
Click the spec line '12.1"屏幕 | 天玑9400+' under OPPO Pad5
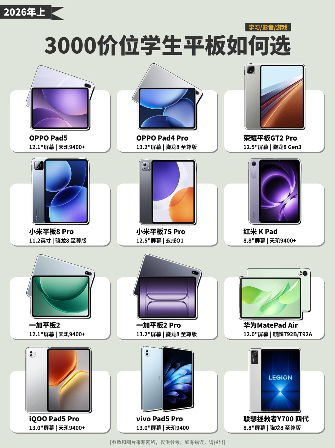coord(57,147)
